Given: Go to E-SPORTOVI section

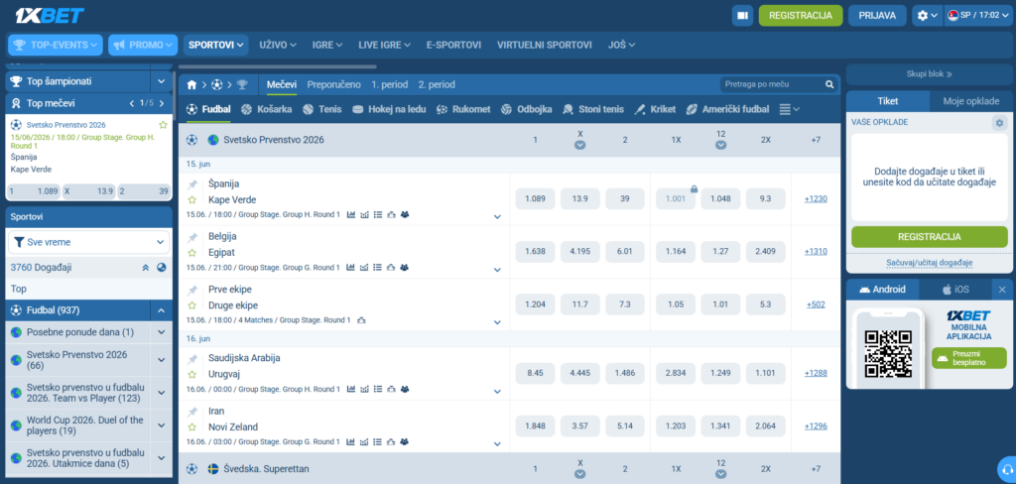Looking at the screenshot, I should click(x=453, y=46).
